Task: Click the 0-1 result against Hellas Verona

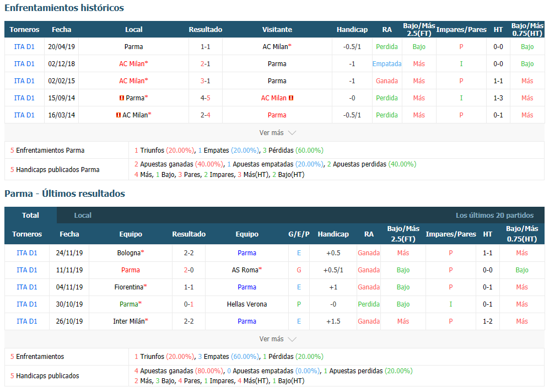Action: click(189, 304)
